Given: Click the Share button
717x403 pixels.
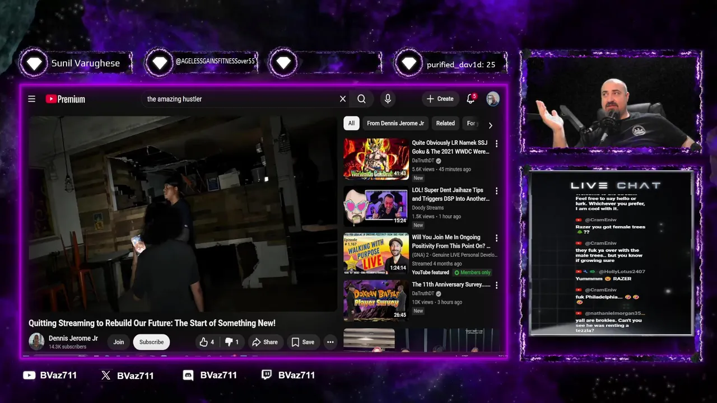Looking at the screenshot, I should click(x=264, y=342).
